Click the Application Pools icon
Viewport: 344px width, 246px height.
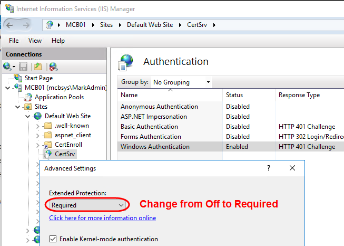pyautogui.click(x=28, y=97)
